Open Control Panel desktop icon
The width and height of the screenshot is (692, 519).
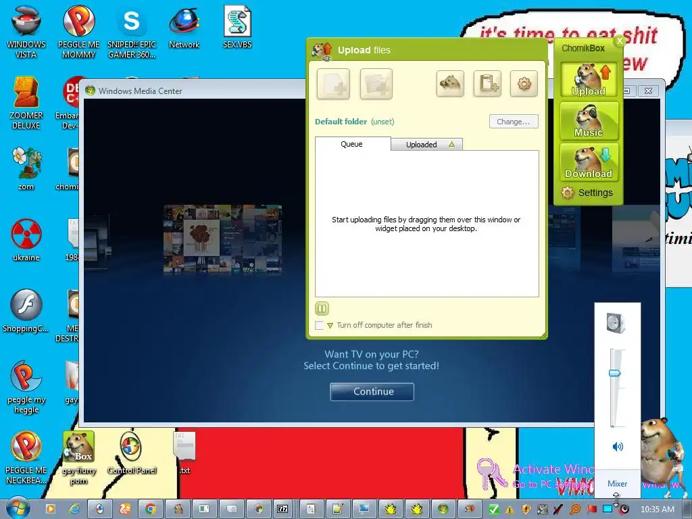[132, 453]
